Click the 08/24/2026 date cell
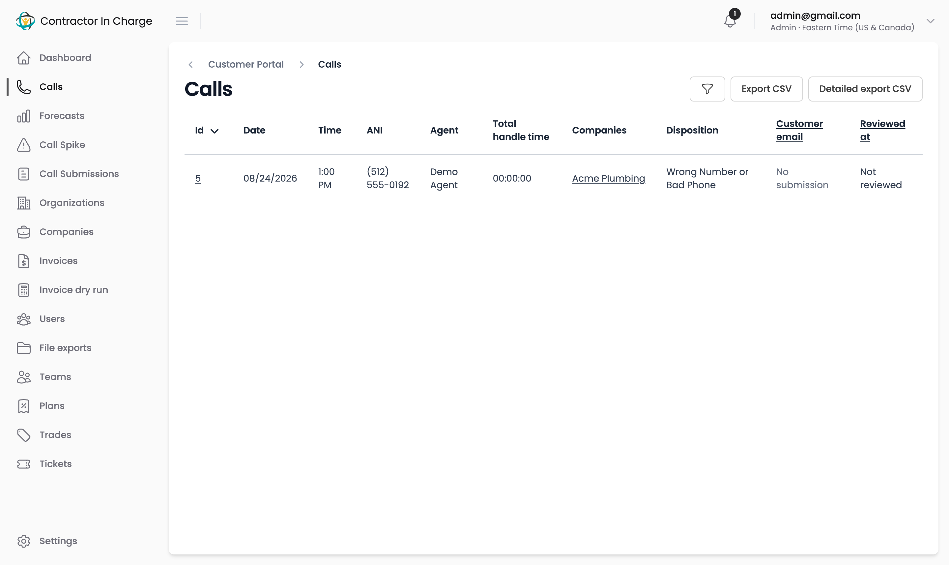This screenshot has width=949, height=565. pos(270,178)
